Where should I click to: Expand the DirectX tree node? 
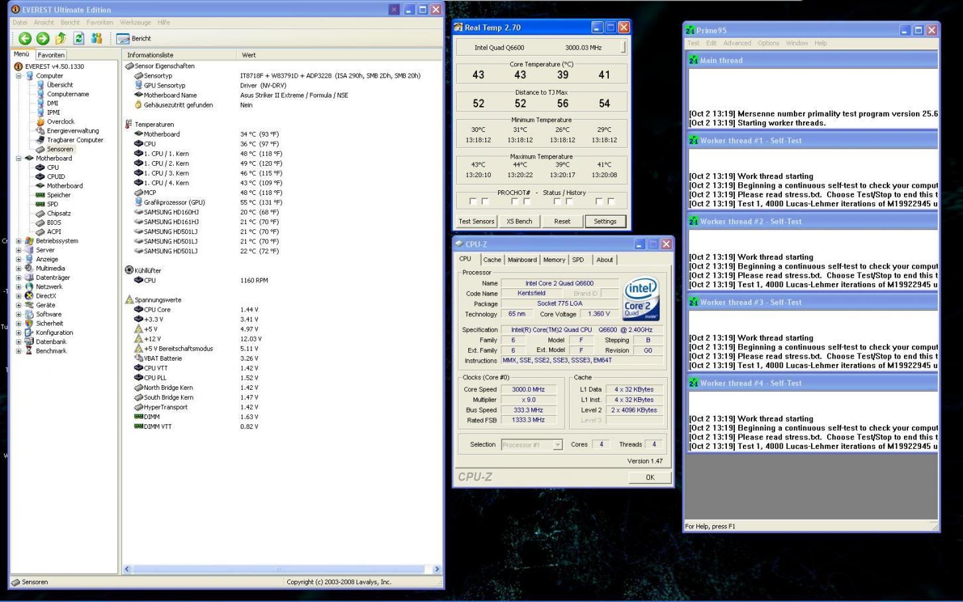pos(19,296)
